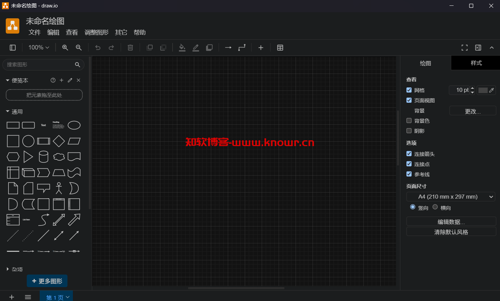Click the 清除默认风格 button
The height and width of the screenshot is (301, 500).
click(x=451, y=232)
